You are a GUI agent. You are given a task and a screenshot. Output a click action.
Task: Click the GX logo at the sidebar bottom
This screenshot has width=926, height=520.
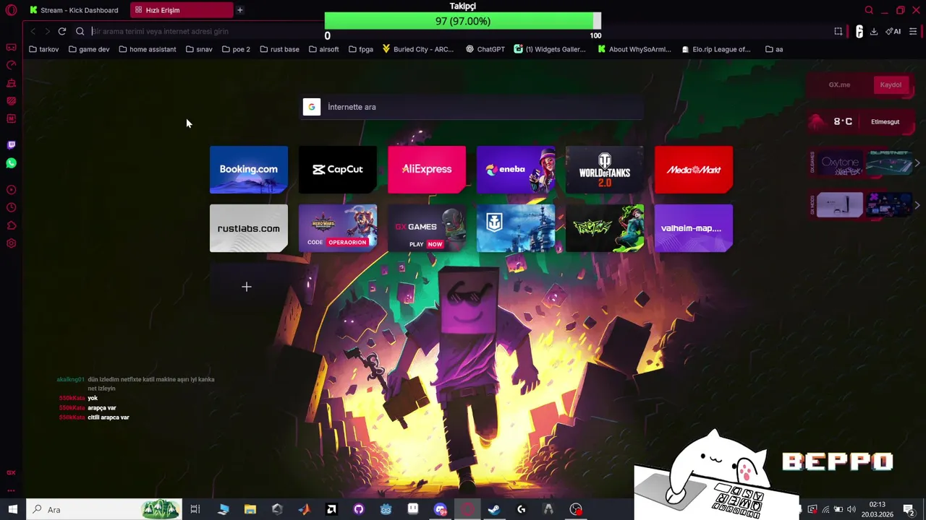pos(11,472)
